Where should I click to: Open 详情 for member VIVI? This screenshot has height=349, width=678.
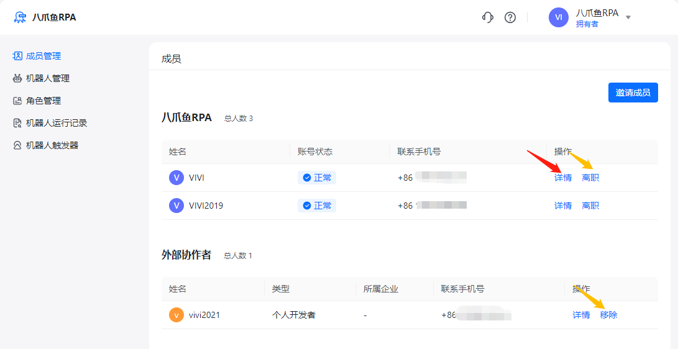(x=563, y=178)
